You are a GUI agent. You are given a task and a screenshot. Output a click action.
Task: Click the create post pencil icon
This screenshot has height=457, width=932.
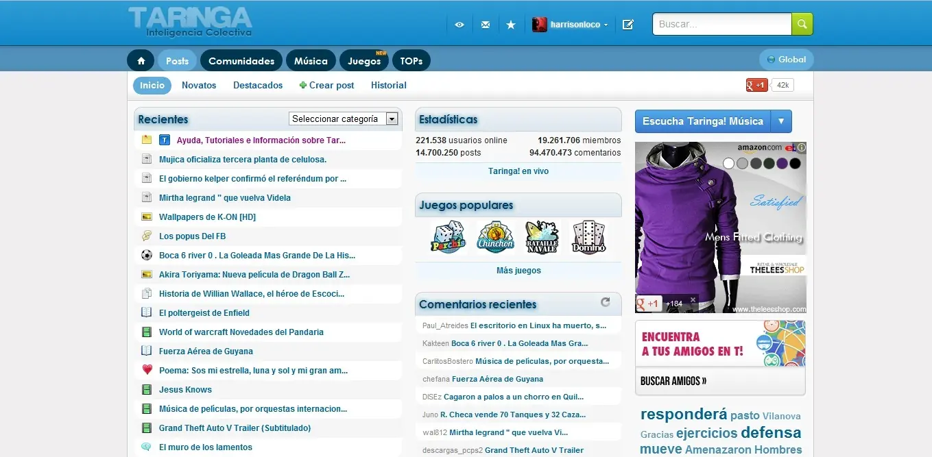click(628, 25)
